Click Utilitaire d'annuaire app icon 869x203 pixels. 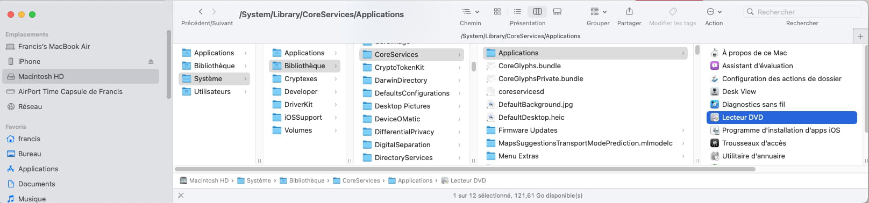(715, 156)
